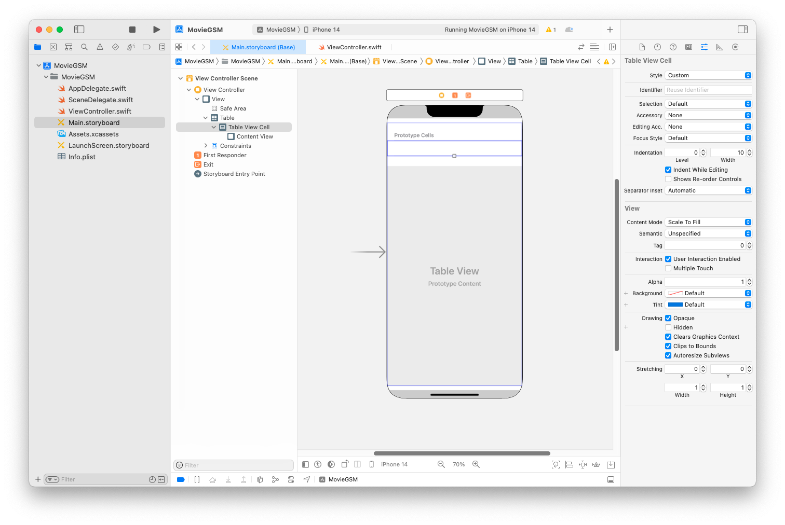Zoom in the storyboard canvas

click(476, 464)
